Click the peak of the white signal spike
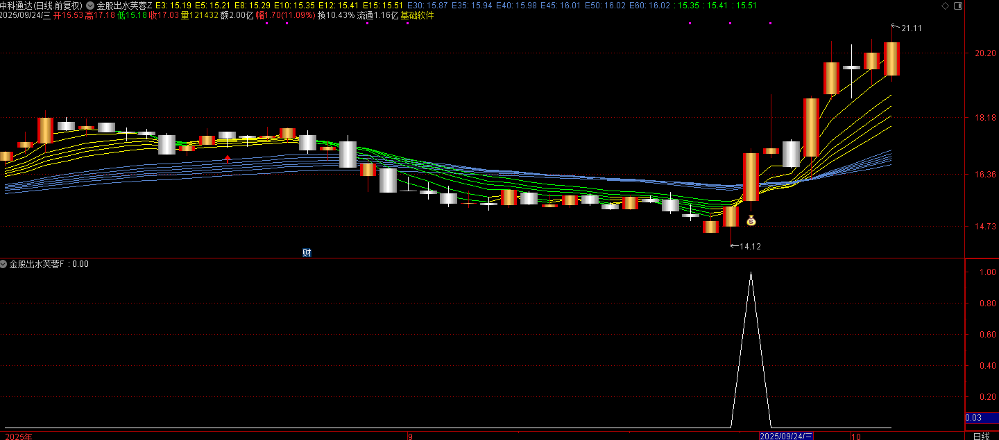 tap(751, 272)
